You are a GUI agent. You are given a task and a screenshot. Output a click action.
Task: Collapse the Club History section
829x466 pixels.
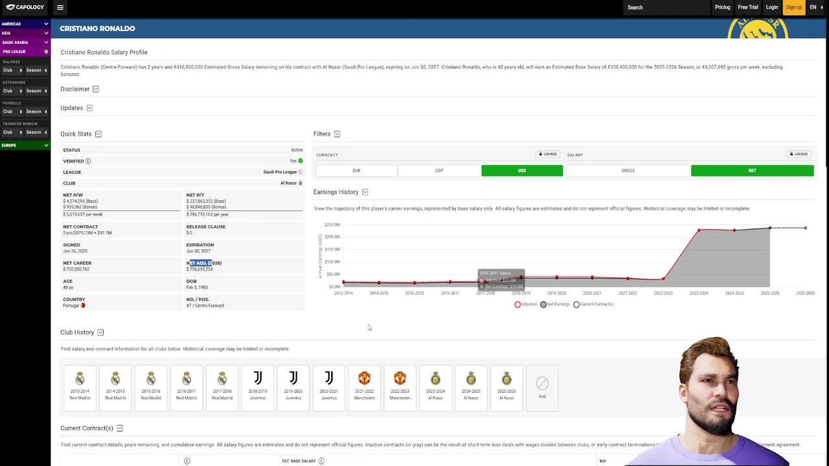[100, 333]
